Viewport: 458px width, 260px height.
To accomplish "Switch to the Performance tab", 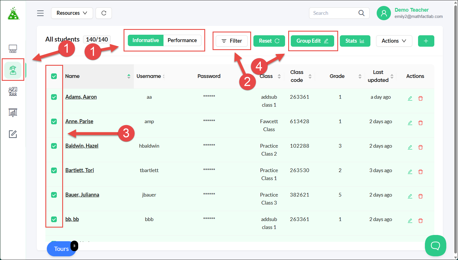I will 182,40.
